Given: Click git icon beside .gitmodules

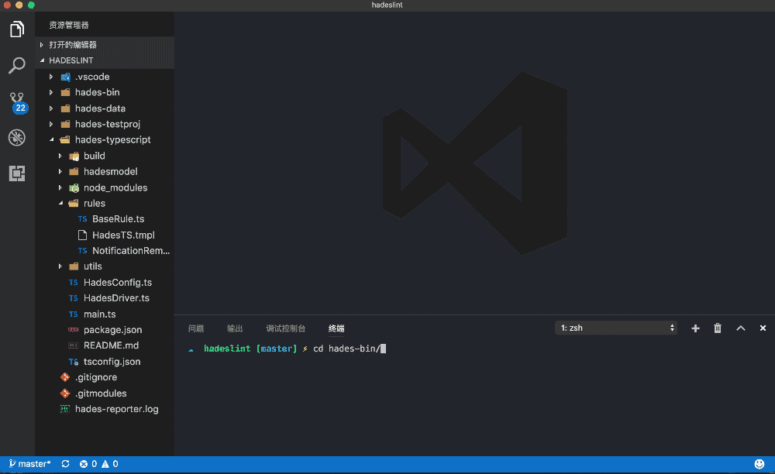Looking at the screenshot, I should [x=65, y=393].
